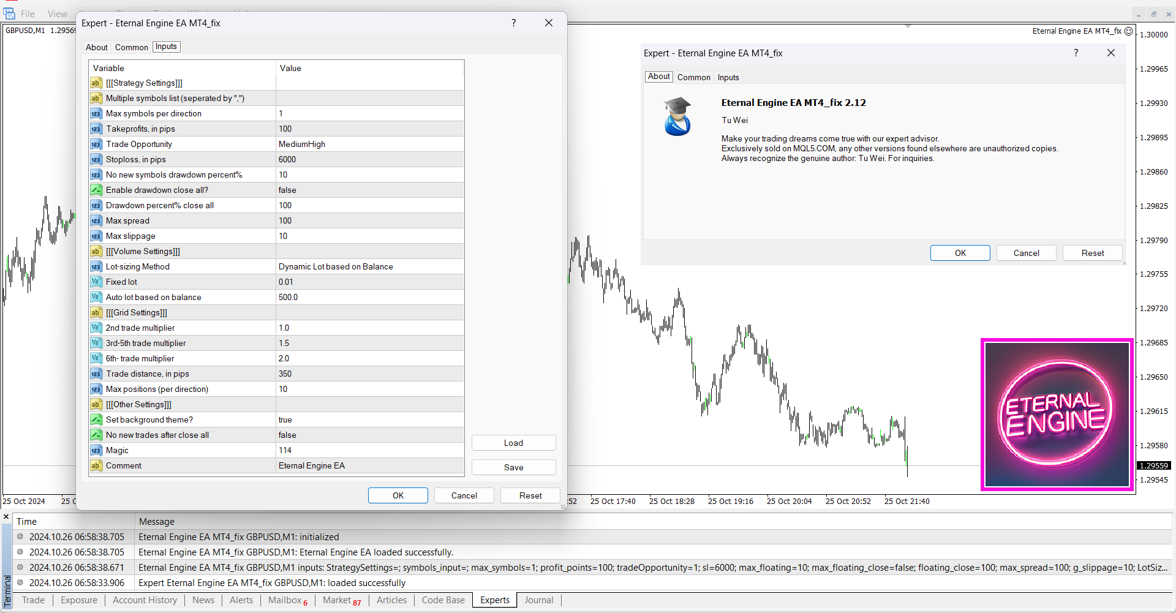Switch to the Common tab in Inputs dialog
The width and height of the screenshot is (1176, 613).
(x=131, y=47)
